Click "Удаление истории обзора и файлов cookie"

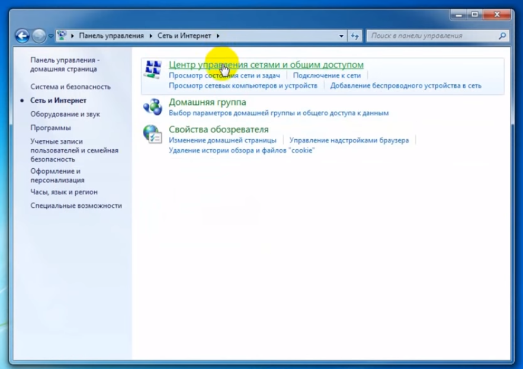(x=242, y=150)
